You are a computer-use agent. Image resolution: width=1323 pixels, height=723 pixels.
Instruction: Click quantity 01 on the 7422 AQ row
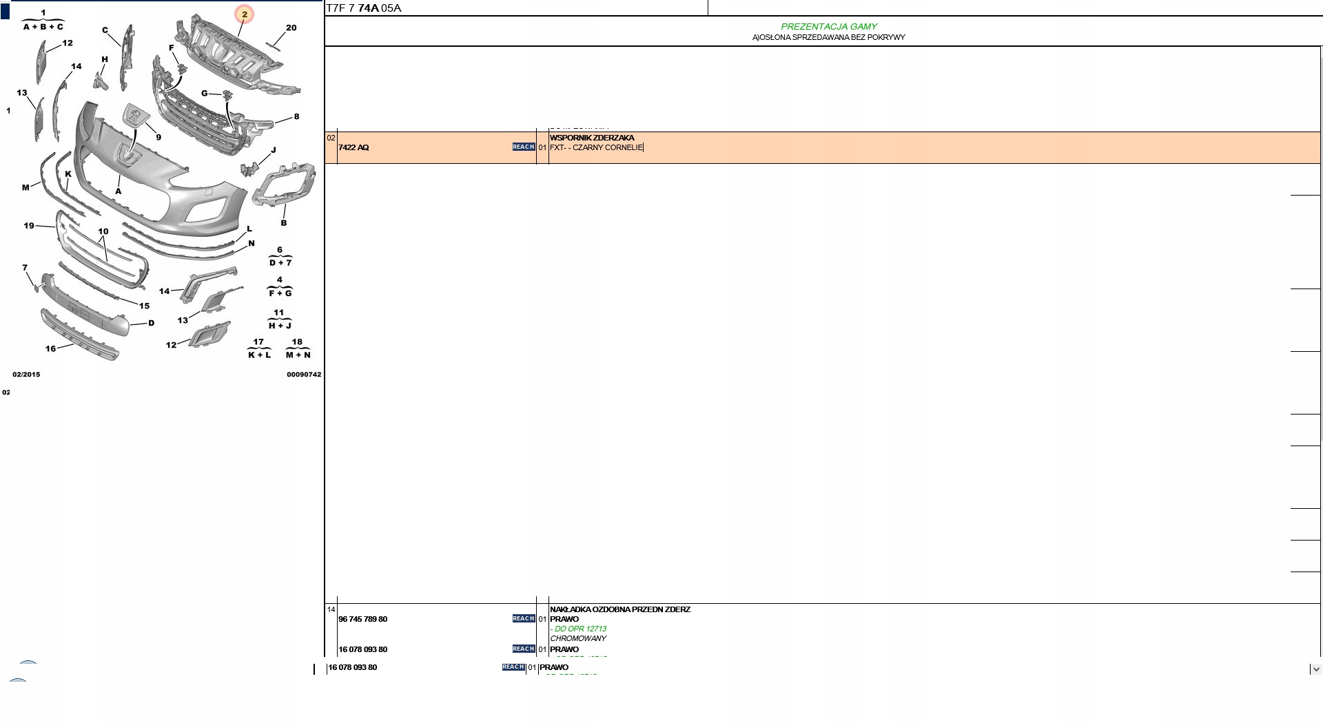(542, 147)
